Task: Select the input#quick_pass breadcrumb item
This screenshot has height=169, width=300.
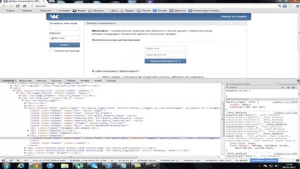Action: [264, 161]
